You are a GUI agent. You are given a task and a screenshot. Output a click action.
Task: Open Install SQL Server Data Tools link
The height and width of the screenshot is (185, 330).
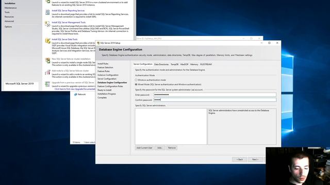64,39
